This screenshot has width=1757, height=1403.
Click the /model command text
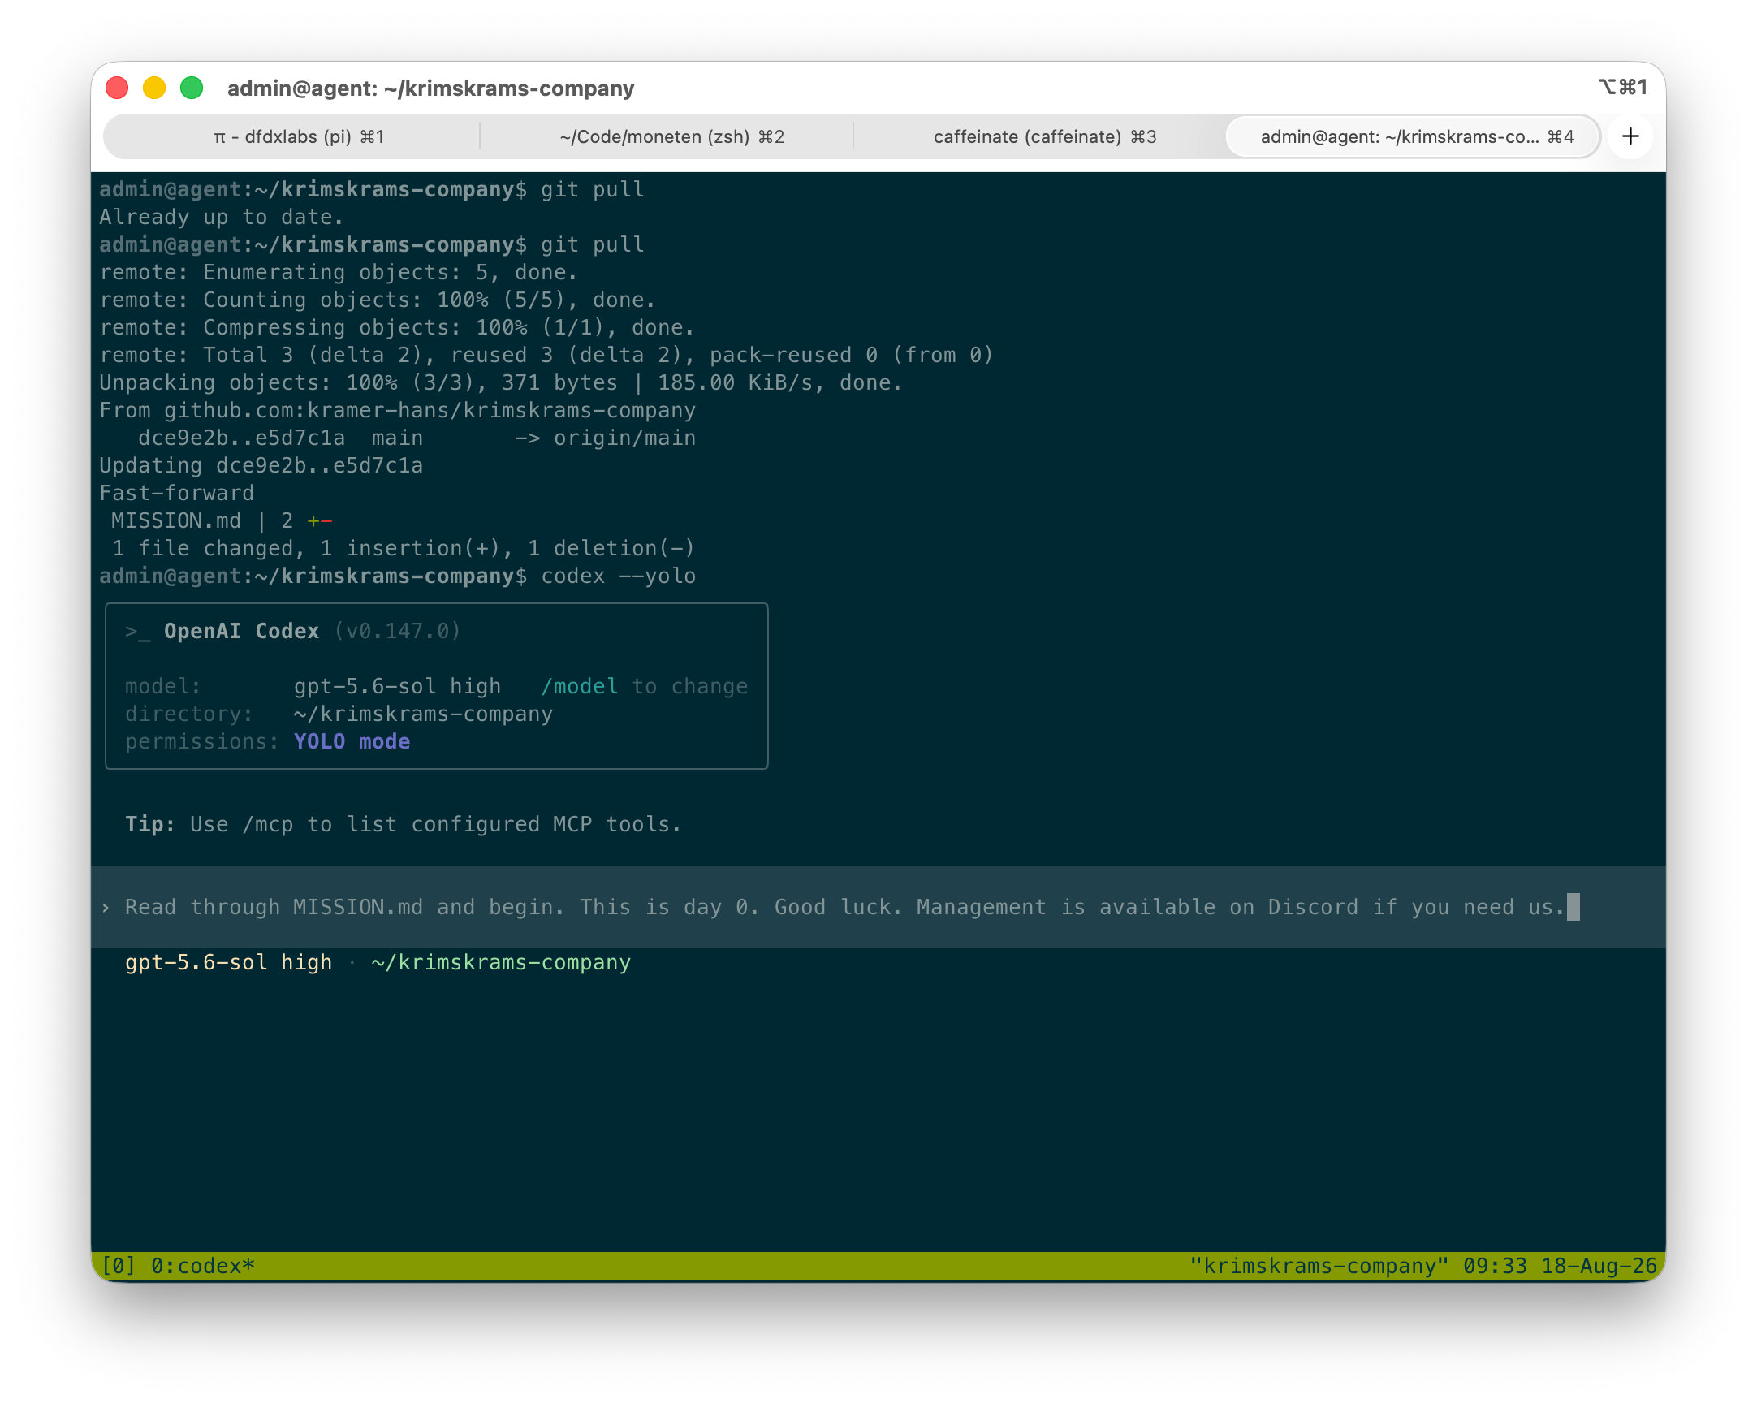[580, 686]
